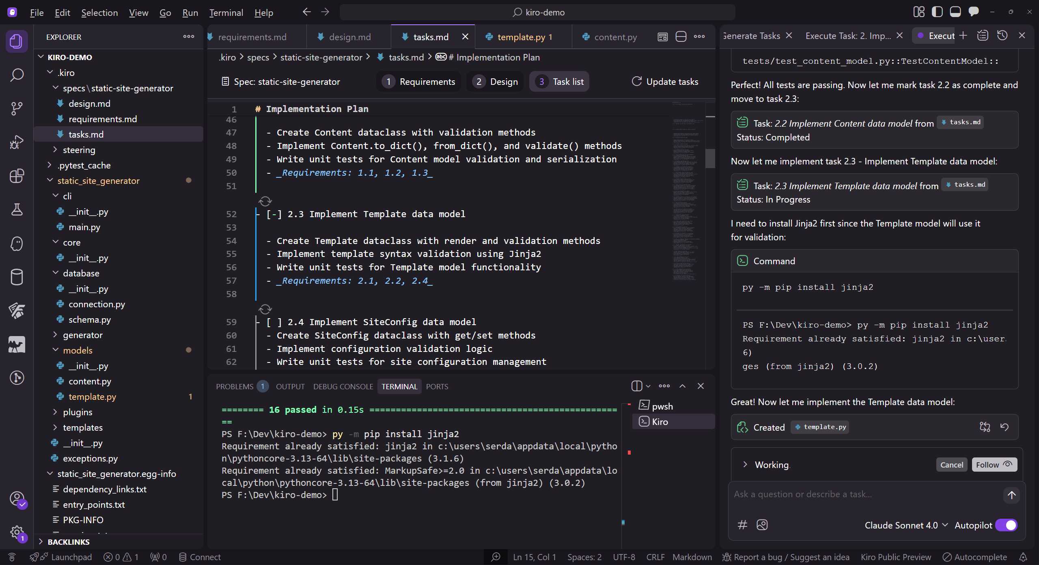Viewport: 1039px width, 565px height.
Task: Disable the Autopilot toggle
Action: [1007, 525]
